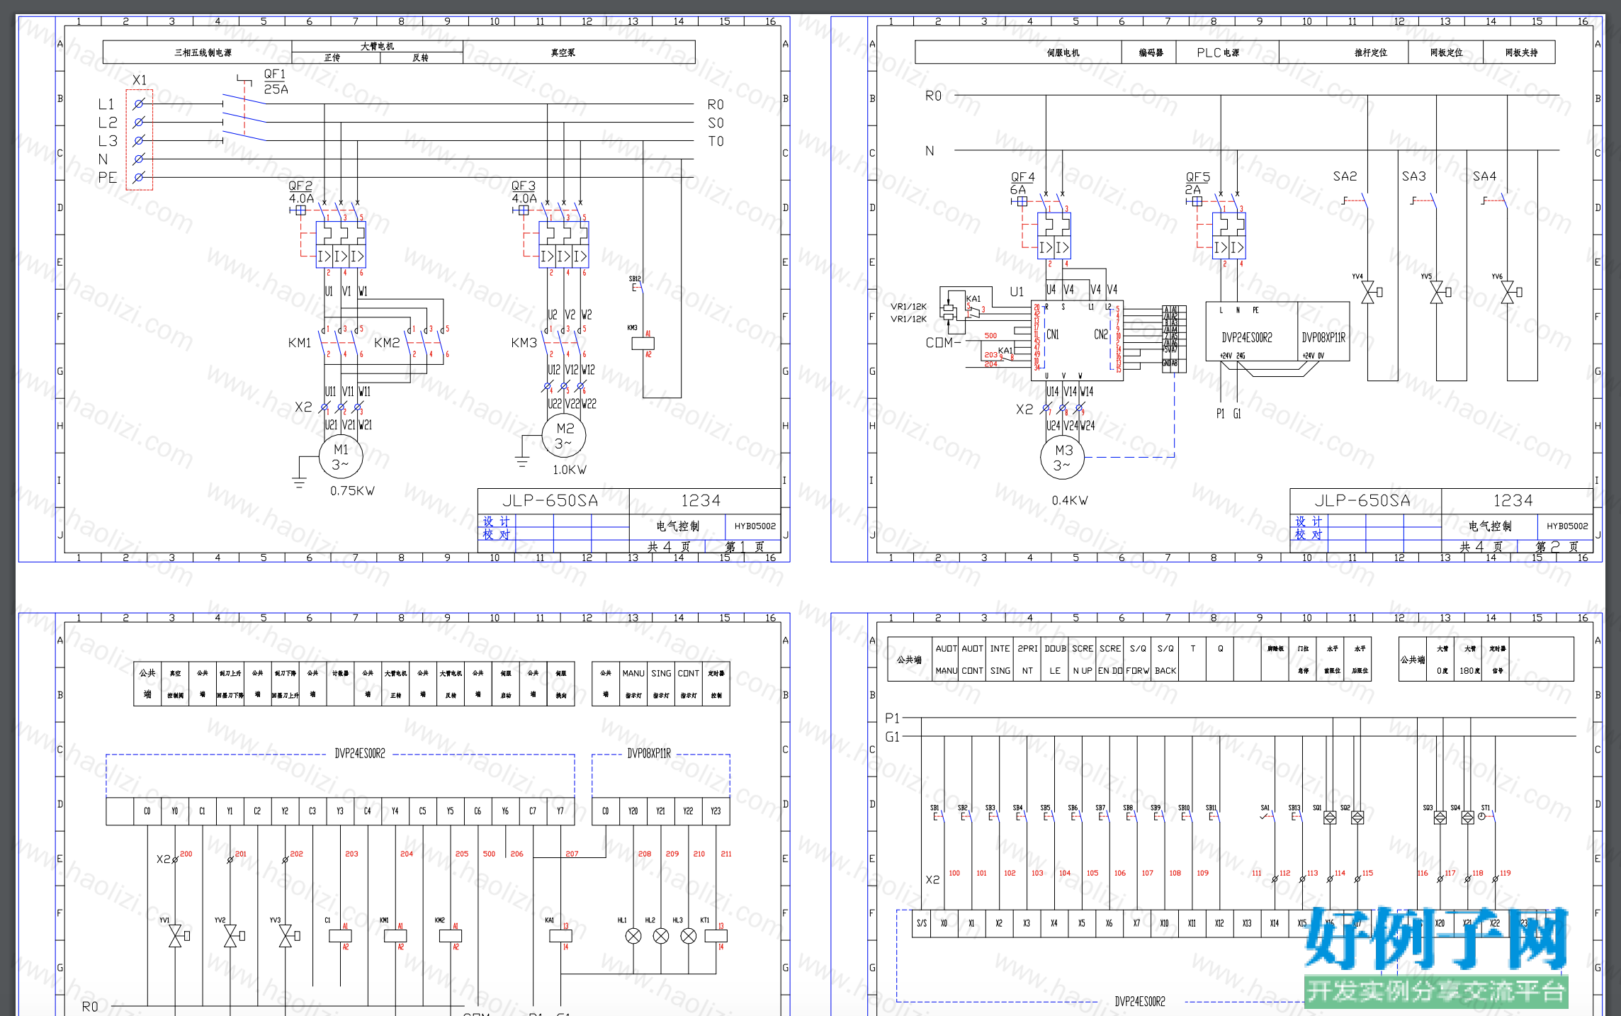Click the JLP-650SA title on page one

(x=550, y=501)
